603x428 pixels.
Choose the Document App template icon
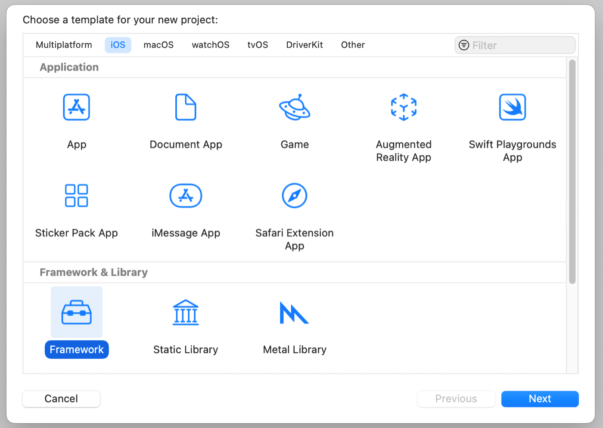(x=186, y=107)
